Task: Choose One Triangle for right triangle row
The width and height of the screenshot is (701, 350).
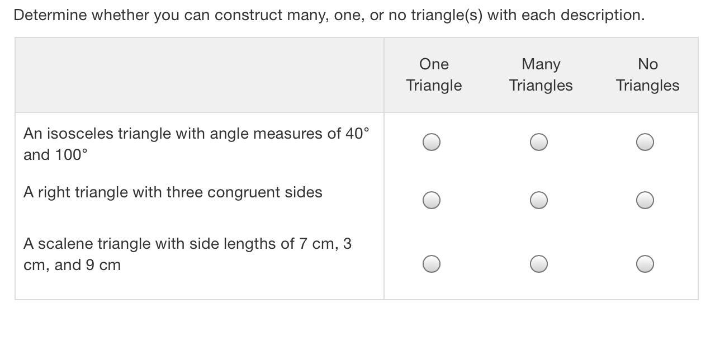Action: 431,200
